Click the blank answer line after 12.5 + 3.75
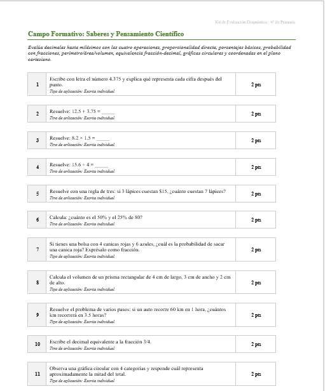Screen dimensions: 325x391 coord(108,112)
